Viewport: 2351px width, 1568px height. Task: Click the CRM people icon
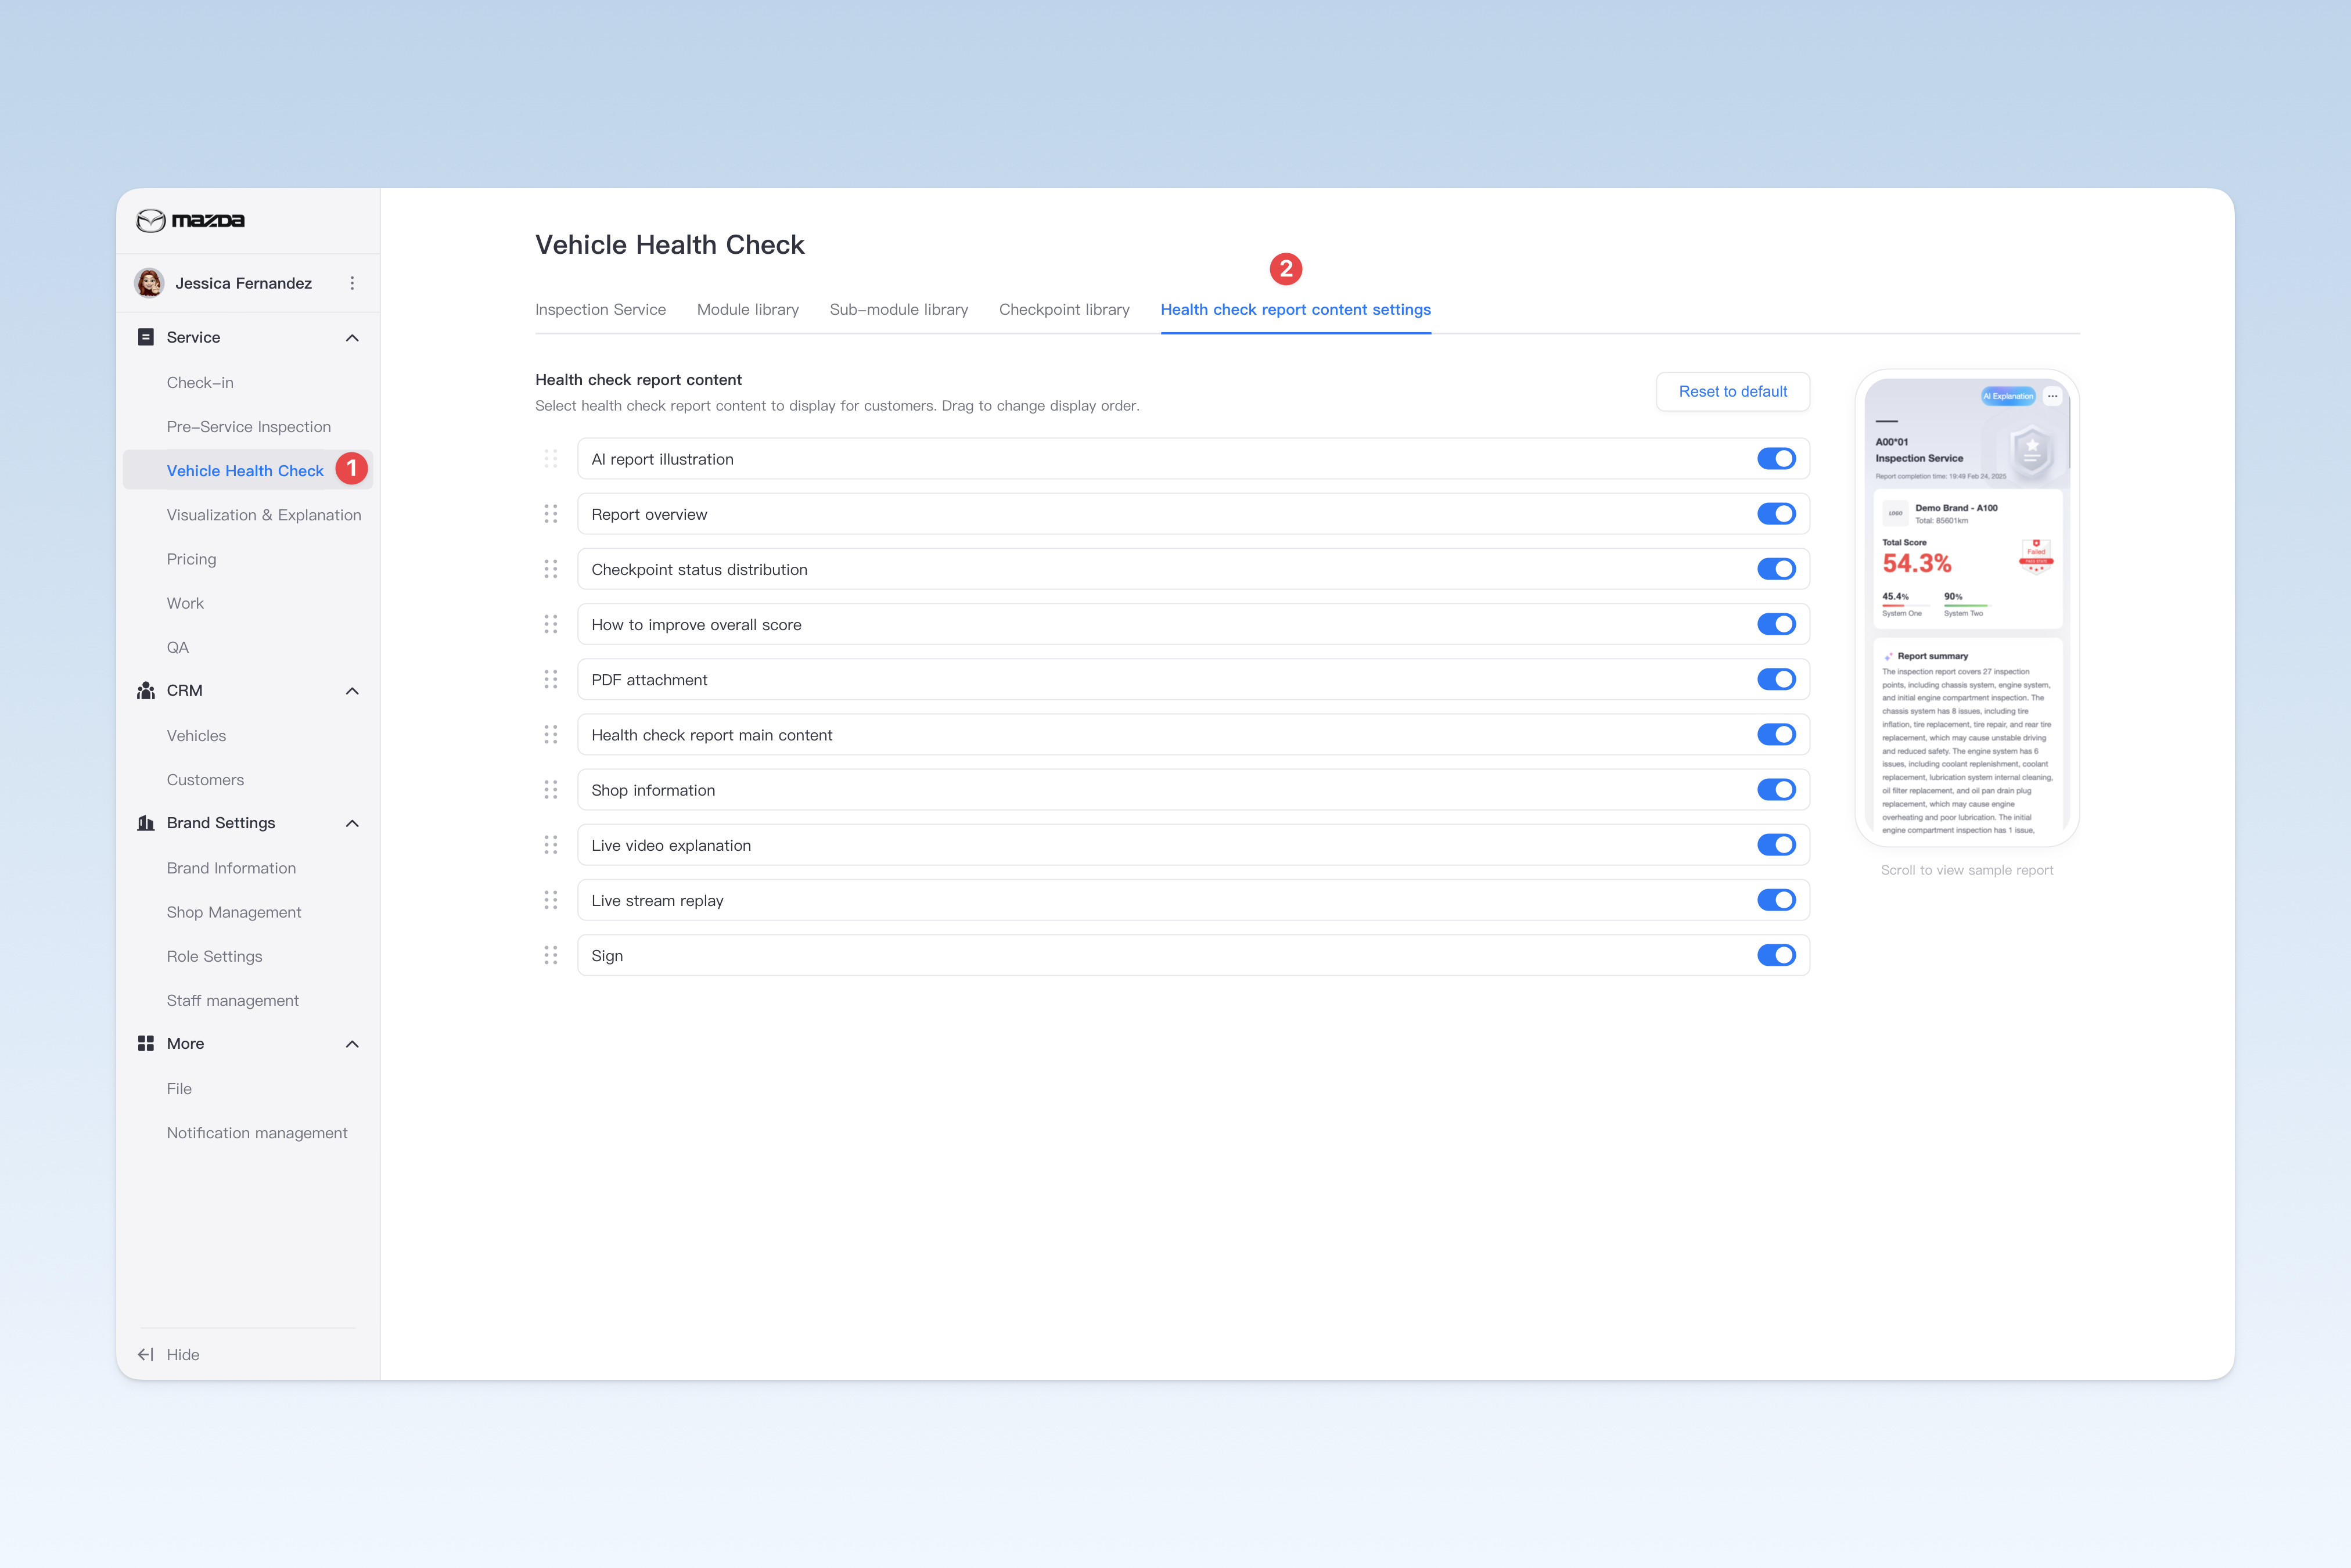[146, 690]
